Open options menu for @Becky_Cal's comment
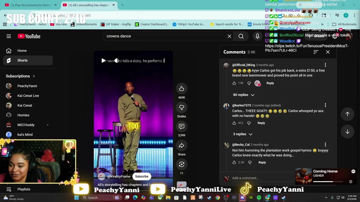 [x=325, y=144]
